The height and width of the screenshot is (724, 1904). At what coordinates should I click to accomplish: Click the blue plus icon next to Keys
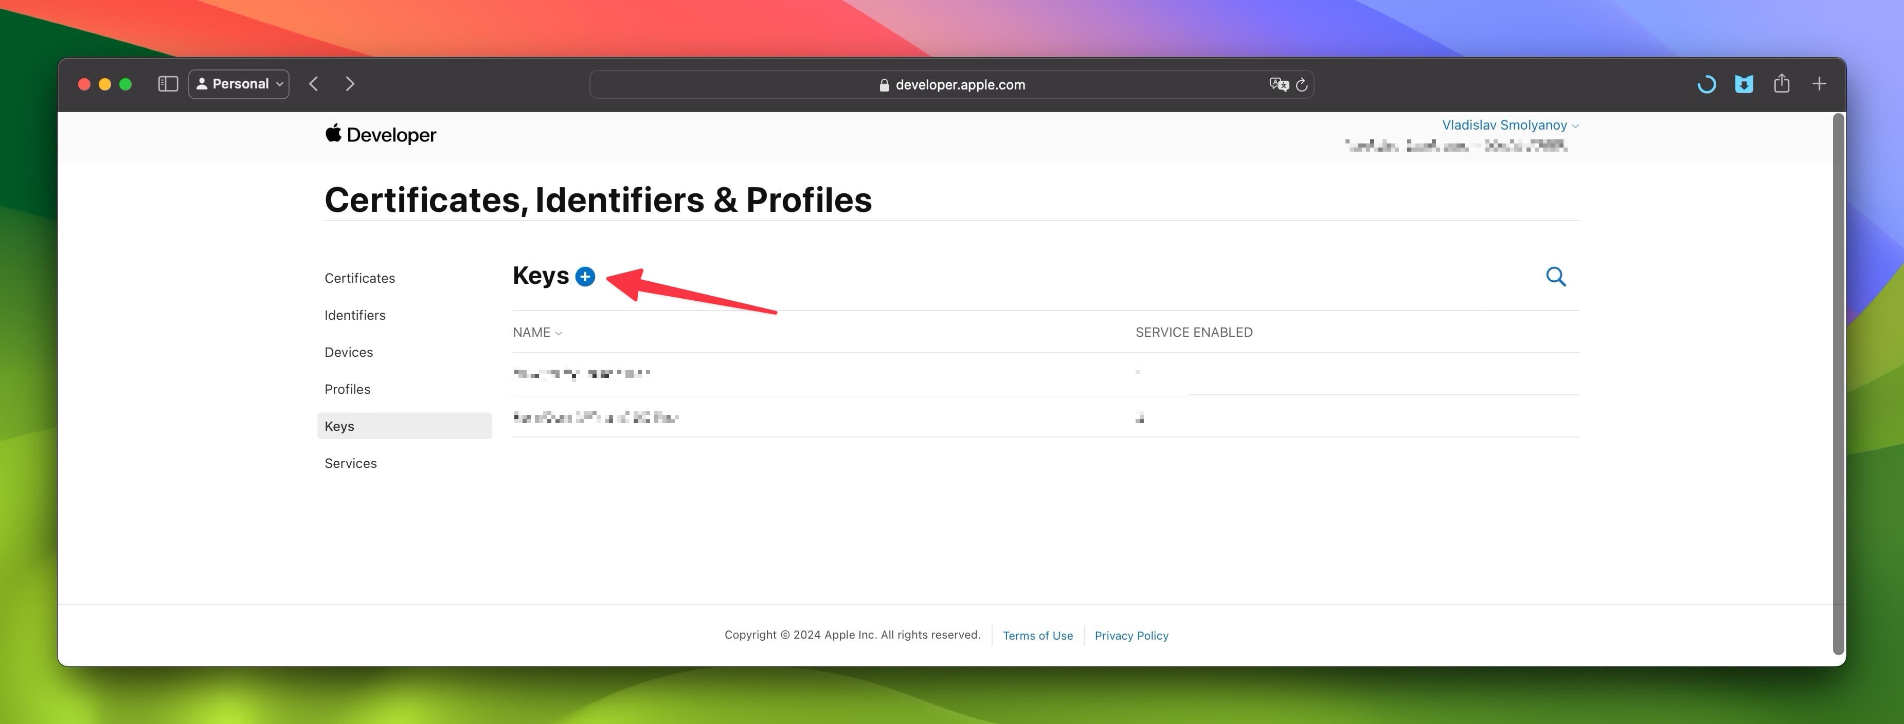585,276
